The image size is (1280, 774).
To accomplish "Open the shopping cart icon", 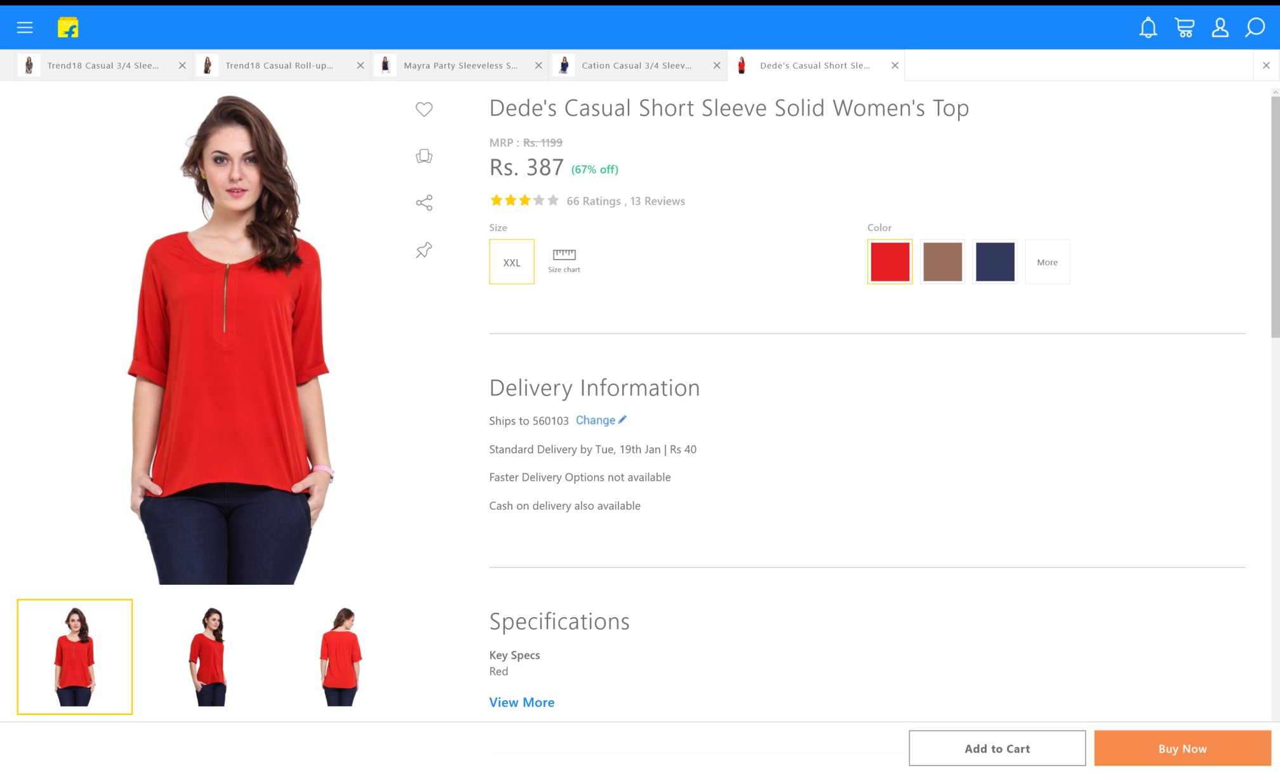I will (1184, 27).
